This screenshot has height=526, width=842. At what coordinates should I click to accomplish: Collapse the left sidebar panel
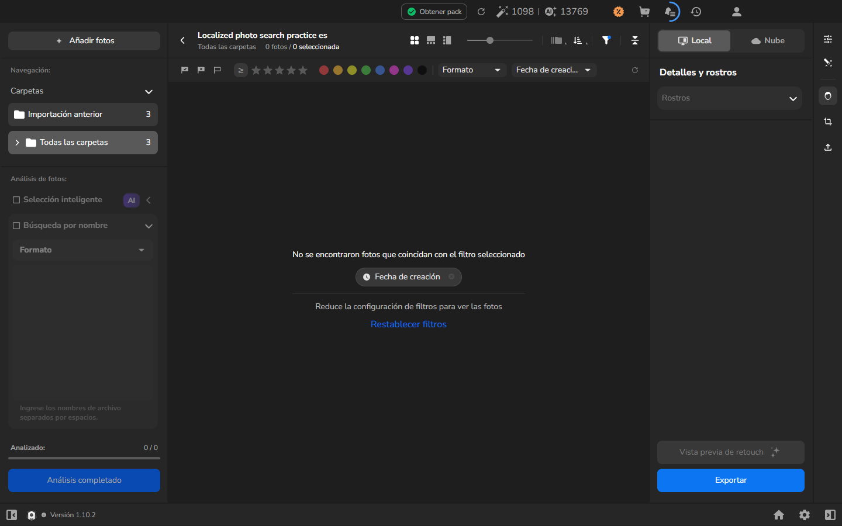(x=12, y=515)
